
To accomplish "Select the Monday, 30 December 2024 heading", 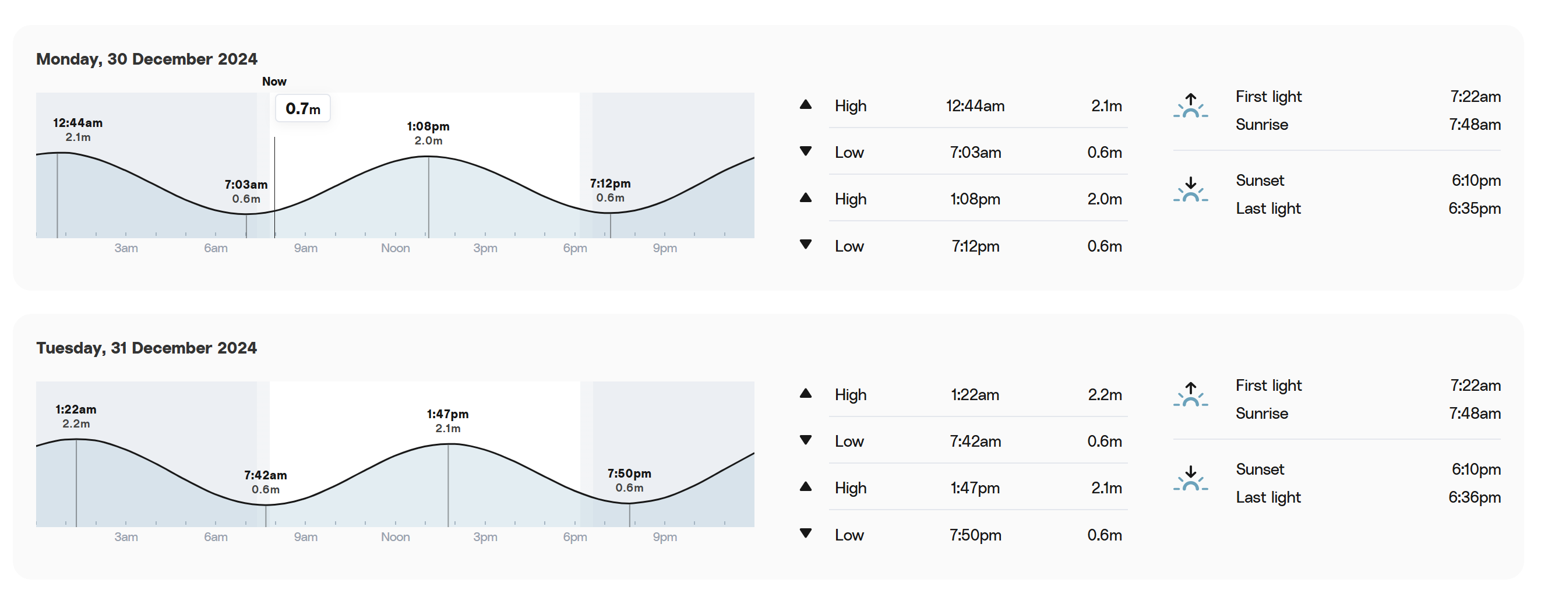I will pyautogui.click(x=147, y=59).
